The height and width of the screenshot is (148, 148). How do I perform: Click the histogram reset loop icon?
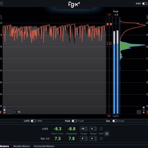click(139, 112)
